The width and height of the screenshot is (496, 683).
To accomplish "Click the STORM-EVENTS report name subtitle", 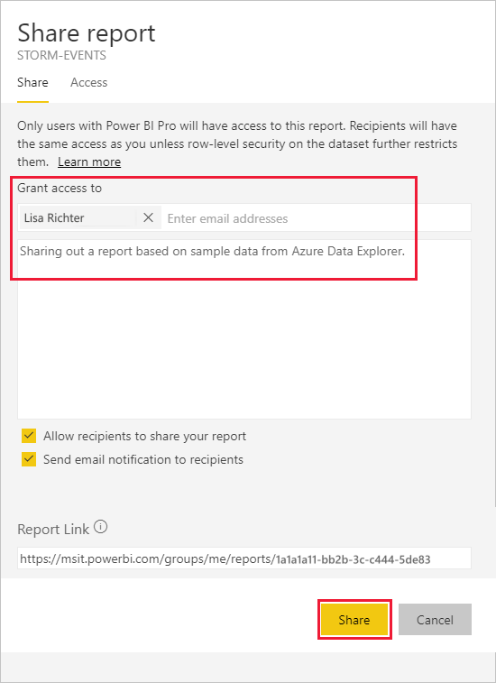I will tap(61, 55).
